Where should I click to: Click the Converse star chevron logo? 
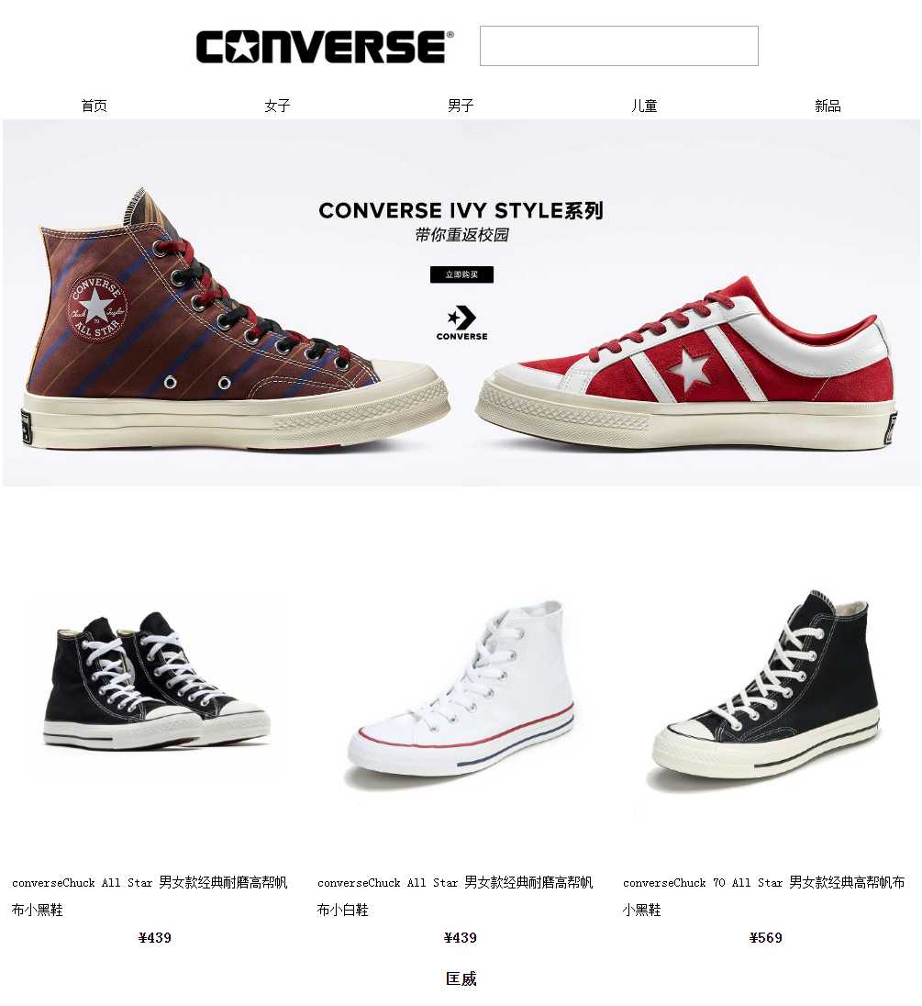[x=461, y=323]
